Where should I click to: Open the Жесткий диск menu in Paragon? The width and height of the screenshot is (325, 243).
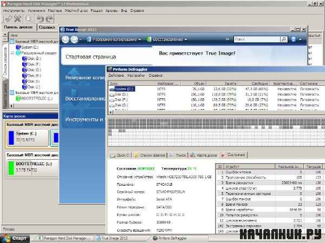tap(76, 11)
